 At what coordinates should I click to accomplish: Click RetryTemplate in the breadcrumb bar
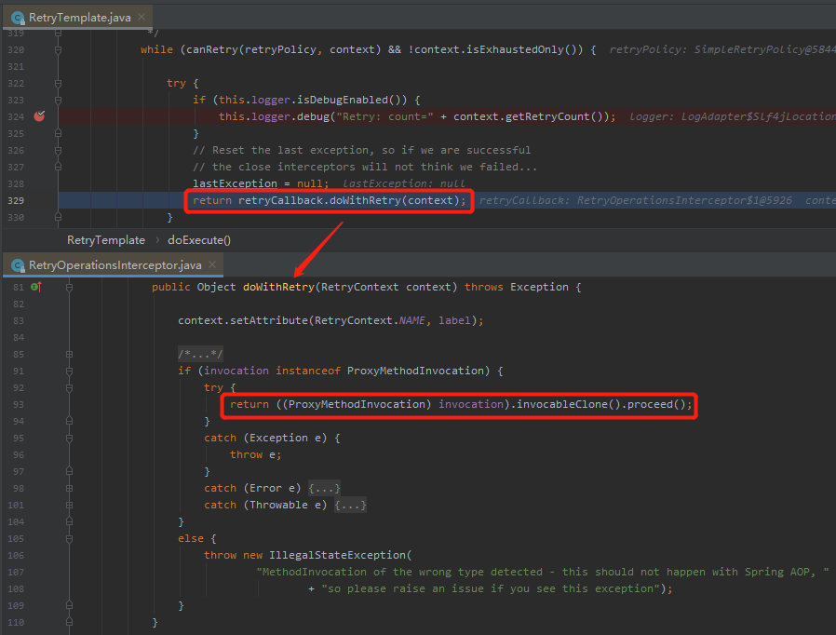pyautogui.click(x=105, y=239)
